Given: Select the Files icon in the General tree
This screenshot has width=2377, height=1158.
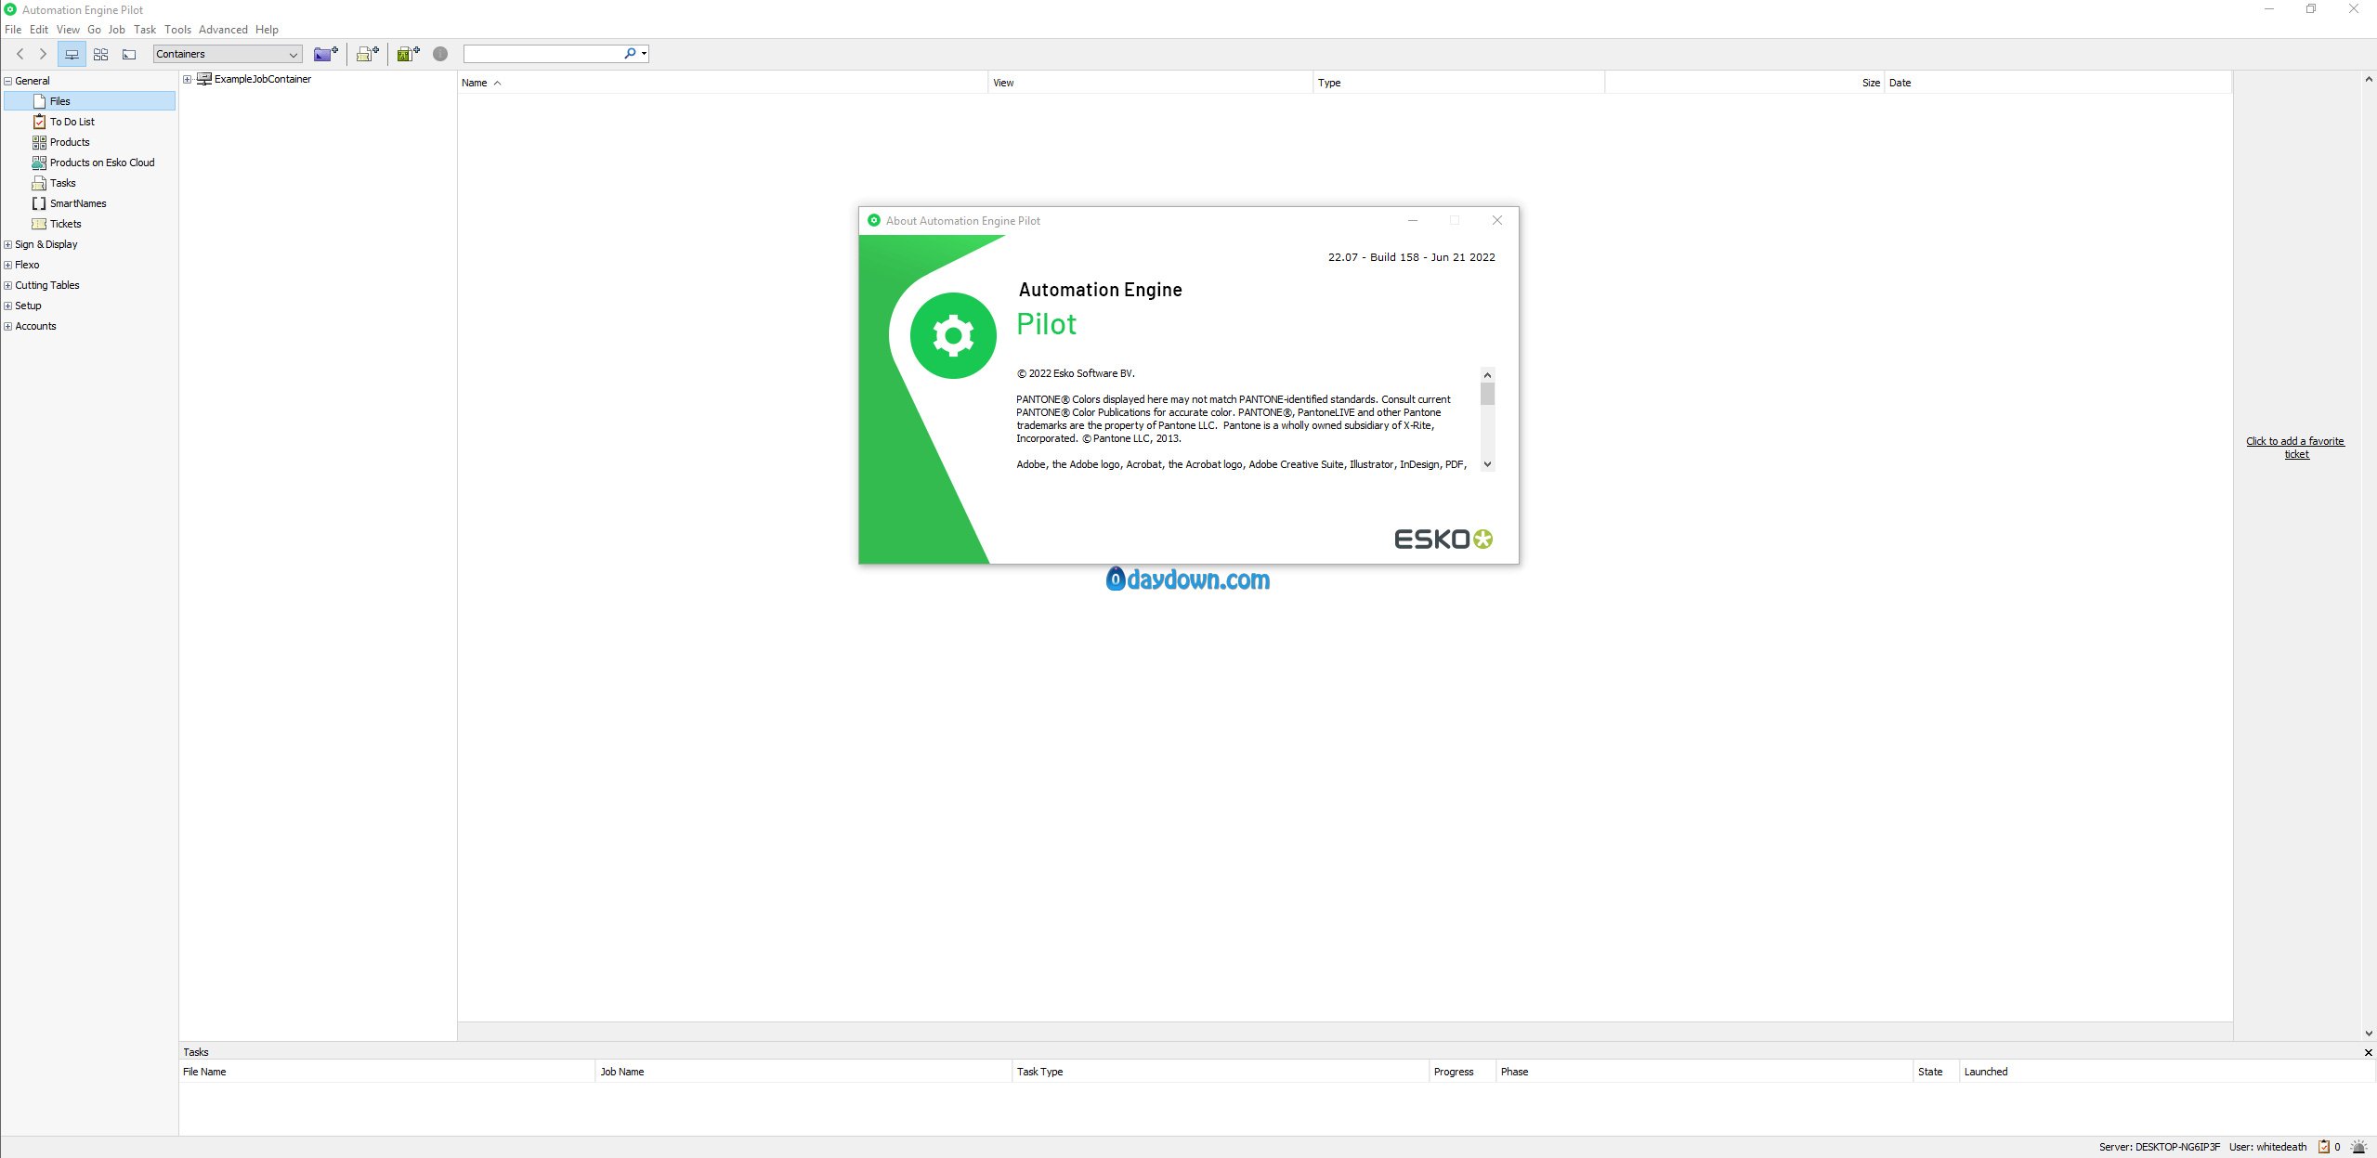Looking at the screenshot, I should click(39, 101).
